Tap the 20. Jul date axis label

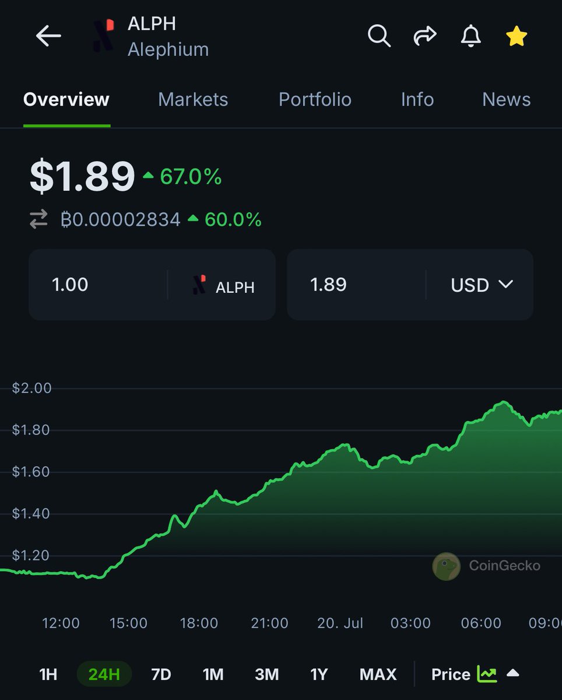pos(340,623)
